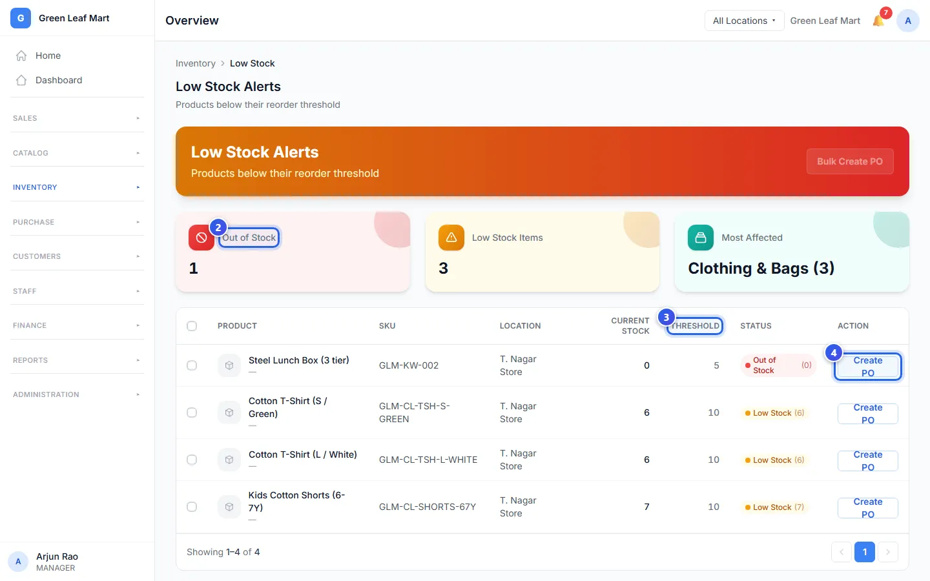
Task: Open the user avatar menu top right
Action: [x=908, y=21]
